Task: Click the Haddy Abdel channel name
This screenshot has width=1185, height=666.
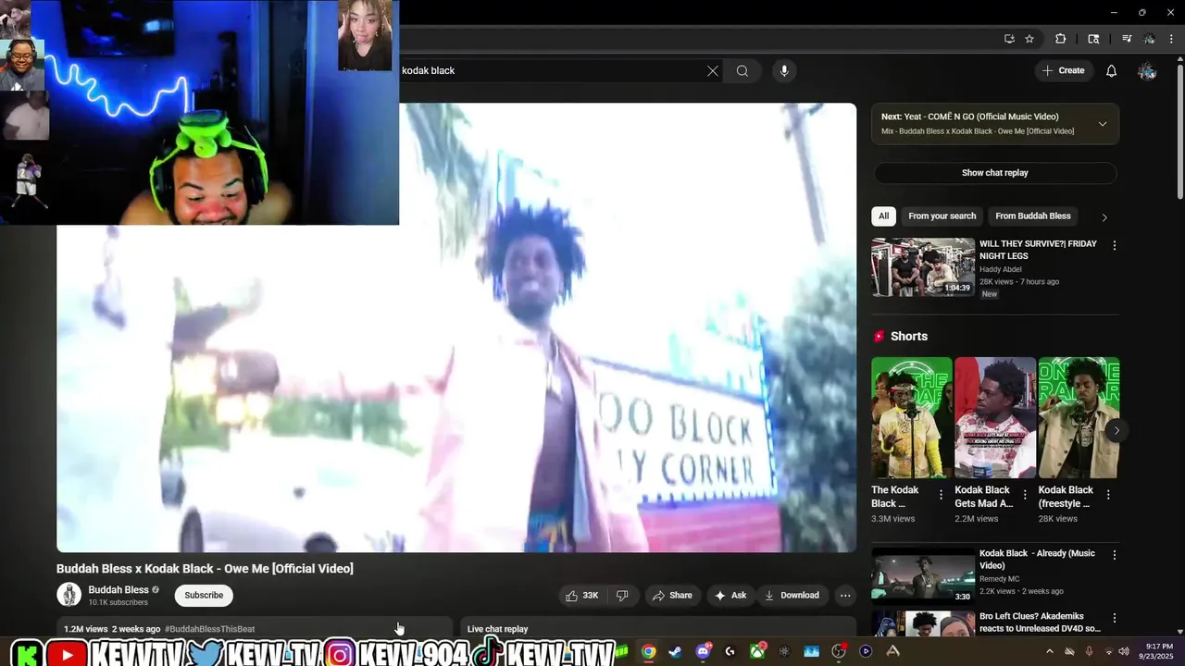Action: click(1001, 269)
